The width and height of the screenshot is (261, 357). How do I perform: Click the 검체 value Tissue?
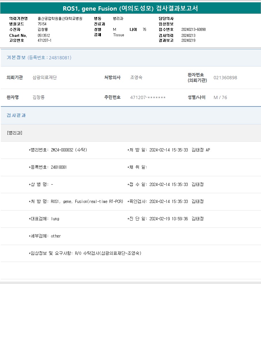118,35
